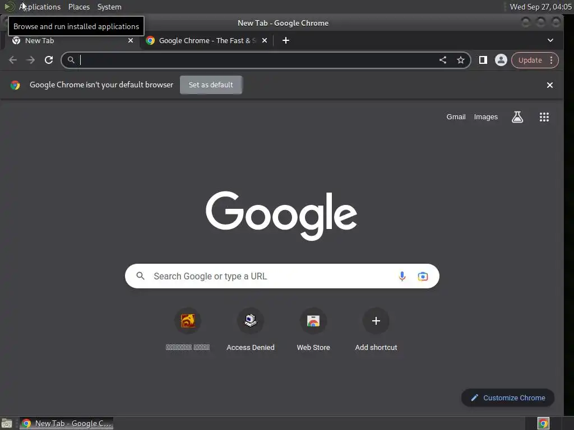Switch to the New Tab tab
This screenshot has height=430, width=574.
point(72,40)
